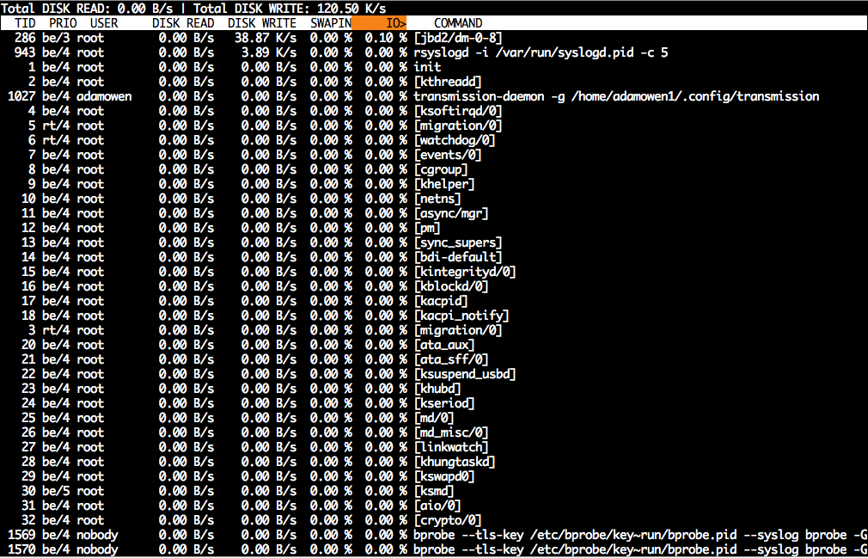868x558 pixels.
Task: Click the TID column header
Action: [25, 23]
